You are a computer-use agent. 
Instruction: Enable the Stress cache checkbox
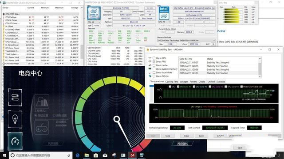154,65
